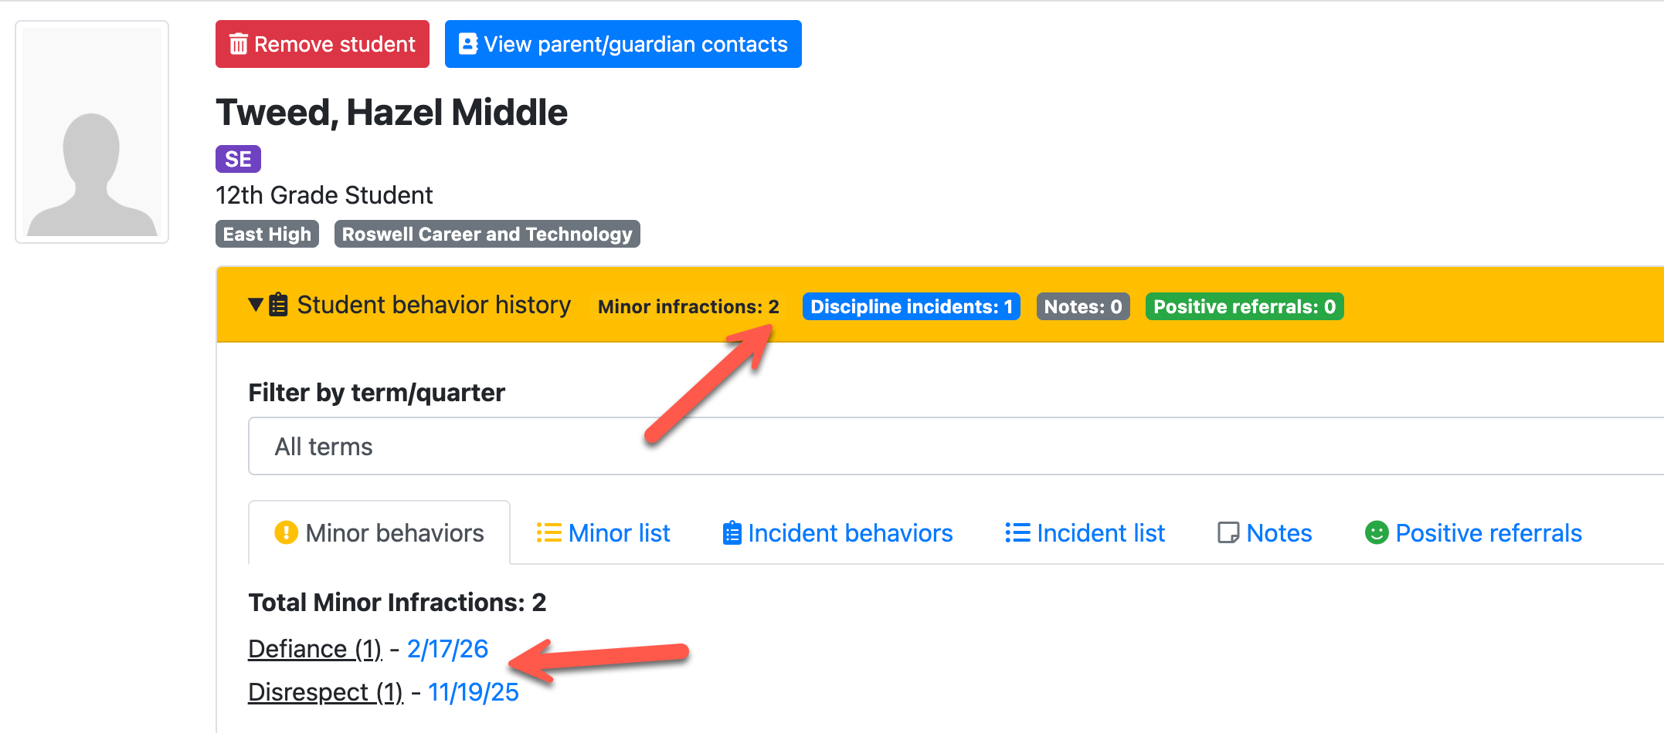
Task: Open the Defiance date link 2/17/26
Action: (x=447, y=649)
